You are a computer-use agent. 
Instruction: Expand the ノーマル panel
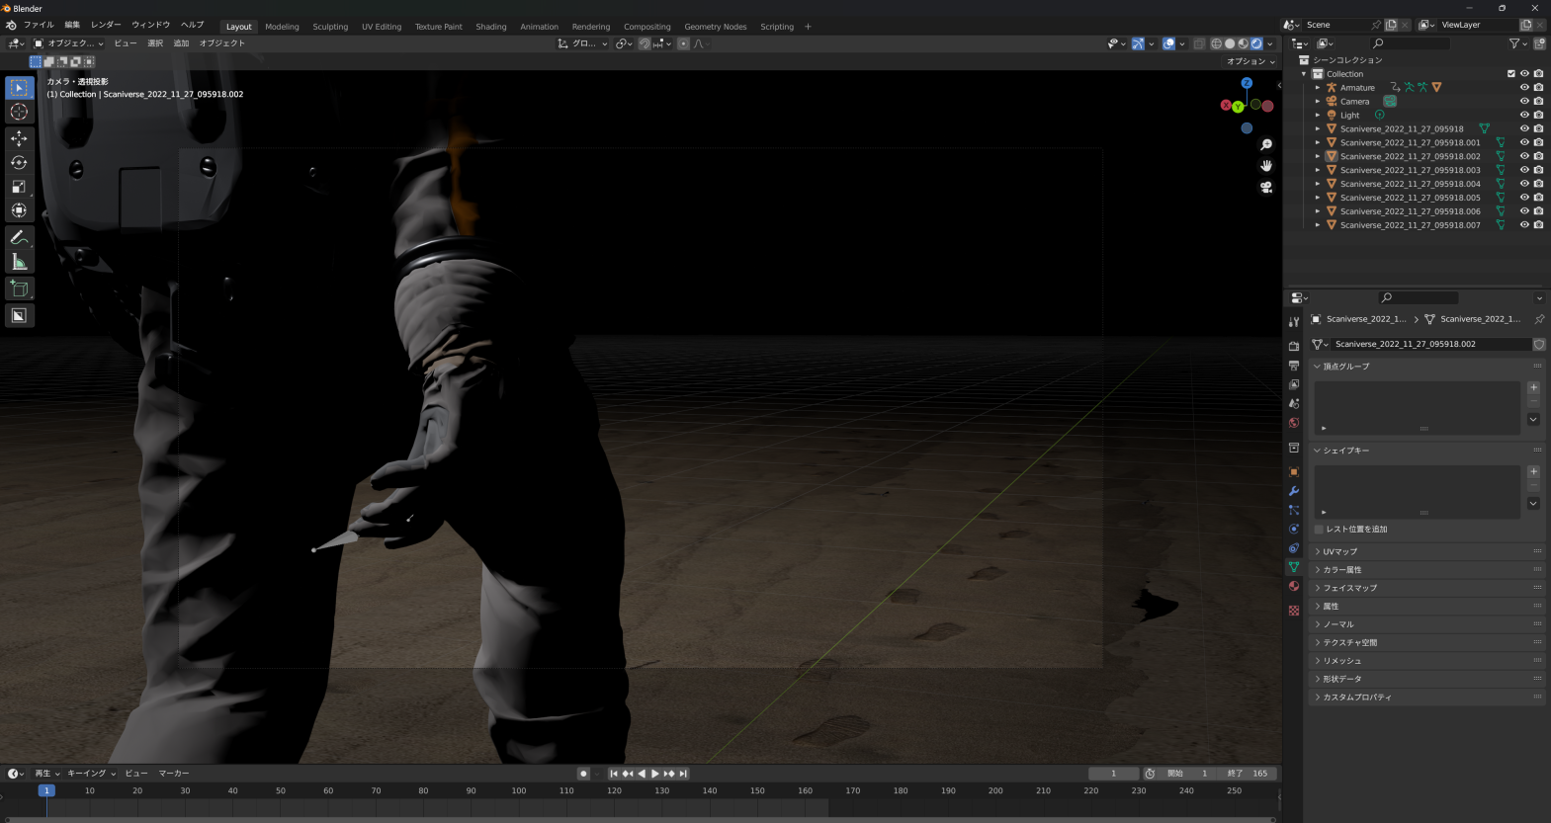click(1338, 624)
